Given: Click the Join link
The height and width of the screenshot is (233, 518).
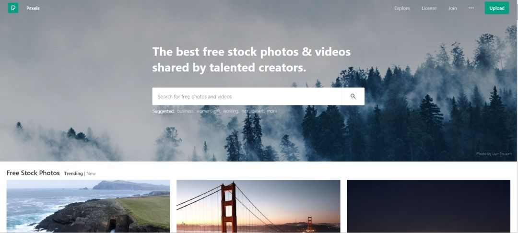Looking at the screenshot, I should pyautogui.click(x=453, y=8).
